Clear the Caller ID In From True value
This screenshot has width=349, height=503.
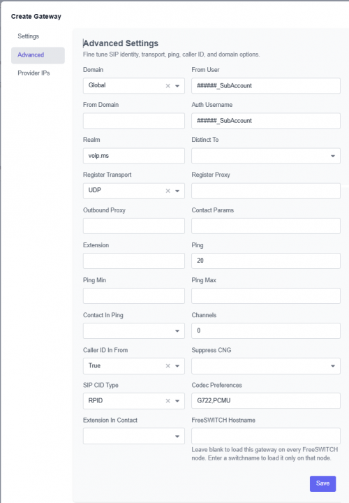(x=168, y=366)
